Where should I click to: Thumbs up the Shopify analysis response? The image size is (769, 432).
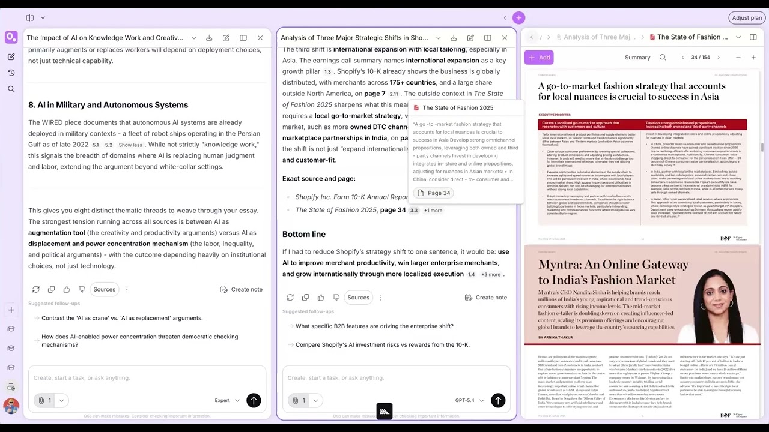click(x=321, y=298)
